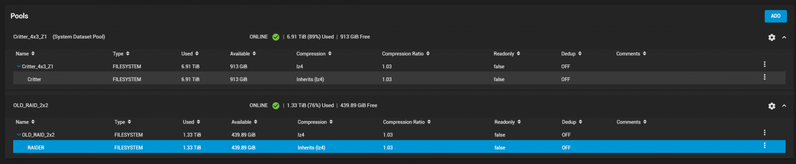
Task: Click green ONLINE status icon for Critter_4x3_Z1
Action: point(276,37)
